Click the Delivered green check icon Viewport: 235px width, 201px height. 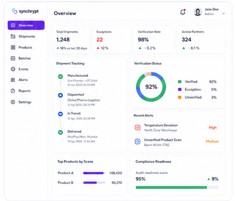[60, 132]
